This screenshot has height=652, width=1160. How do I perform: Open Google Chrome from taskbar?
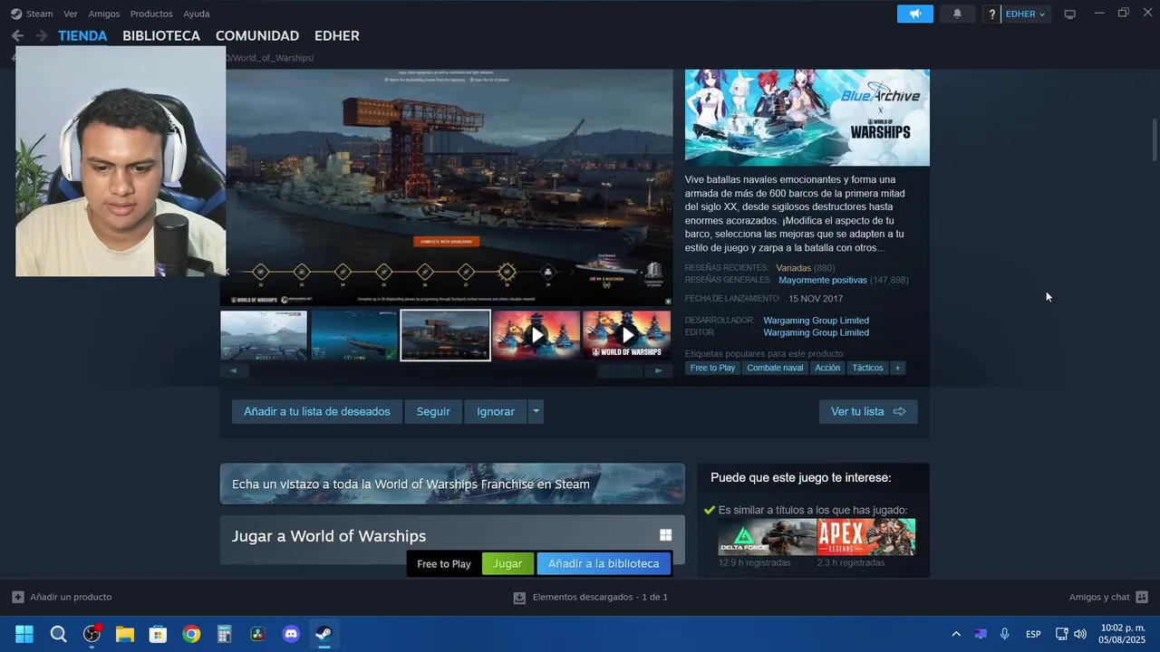191,634
